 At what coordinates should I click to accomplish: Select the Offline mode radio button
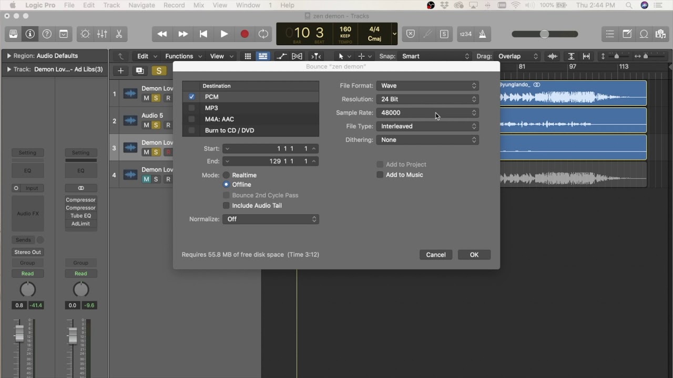(226, 184)
